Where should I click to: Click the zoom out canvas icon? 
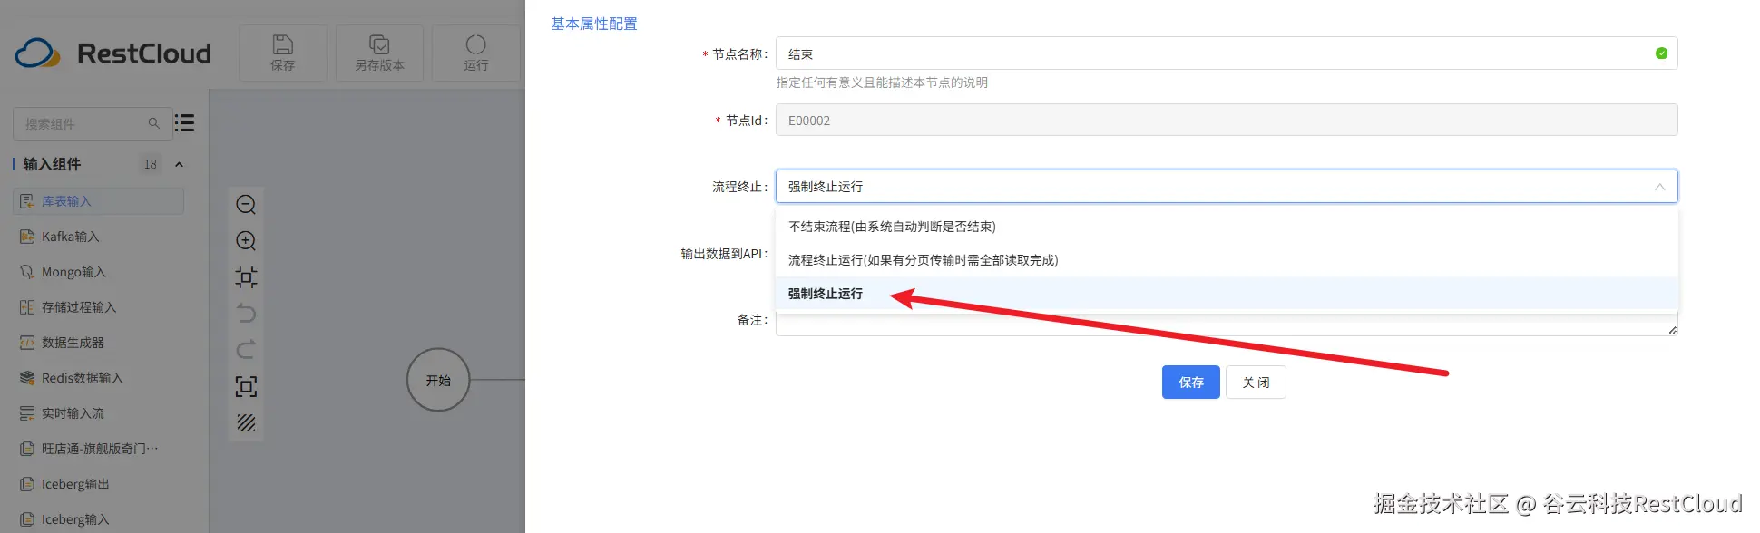click(246, 205)
